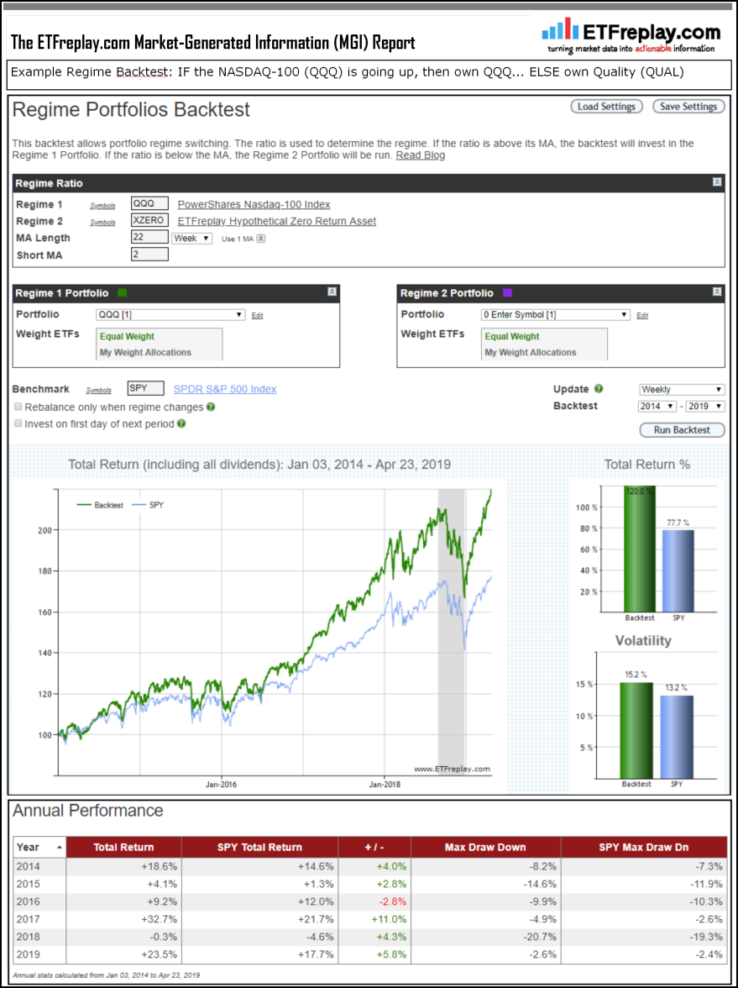Screen dimensions: 738x988
Task: Enable Invest on first day of next period
Action: [x=18, y=423]
